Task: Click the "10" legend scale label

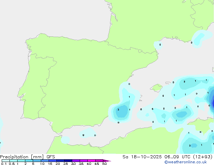Action: pos(42,164)
